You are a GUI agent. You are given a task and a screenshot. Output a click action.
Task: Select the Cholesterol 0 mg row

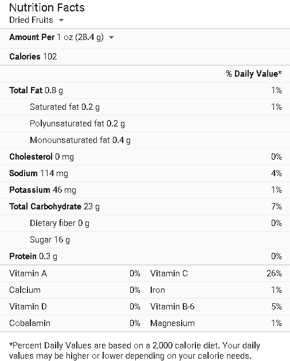[x=145, y=157]
